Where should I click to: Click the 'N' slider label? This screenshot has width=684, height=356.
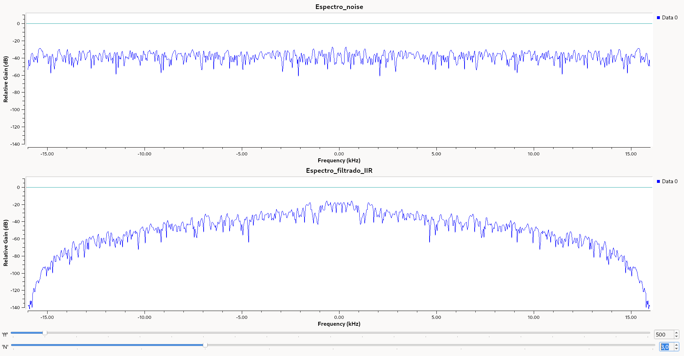[x=5, y=347]
